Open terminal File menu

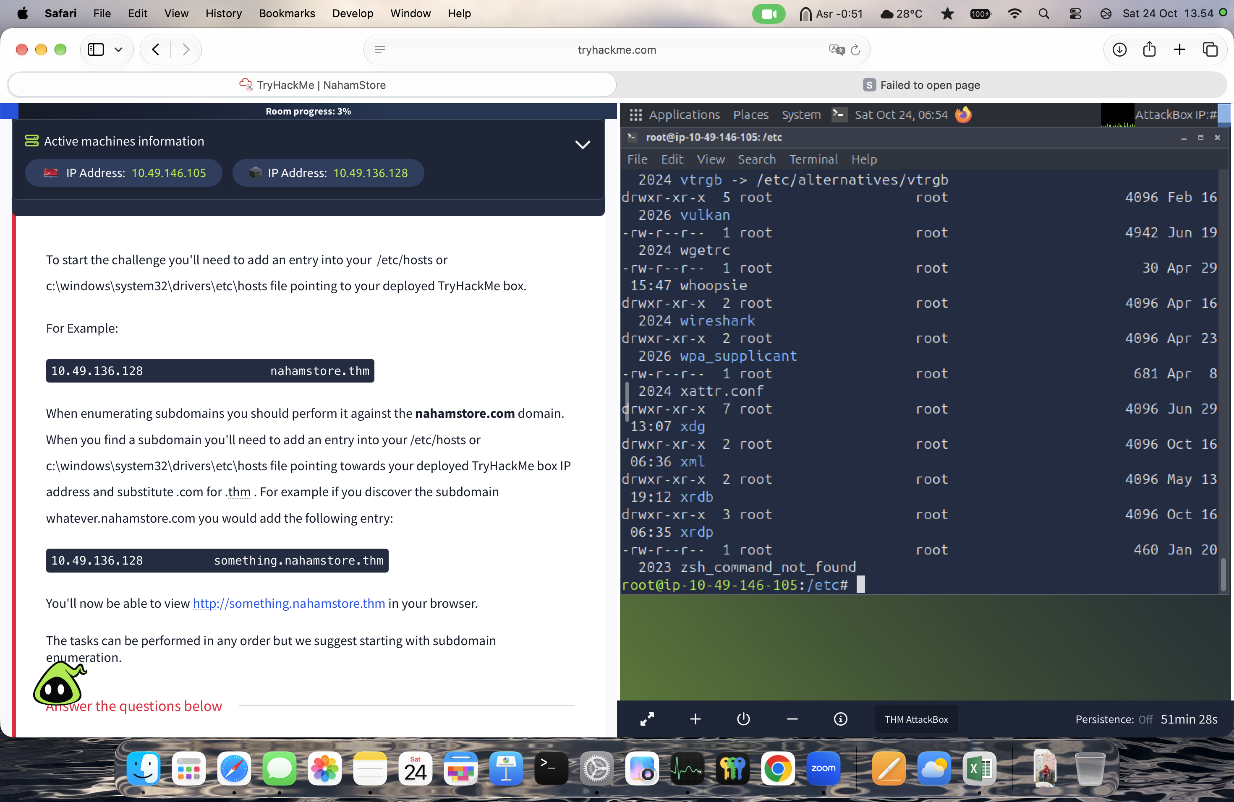[x=637, y=159]
